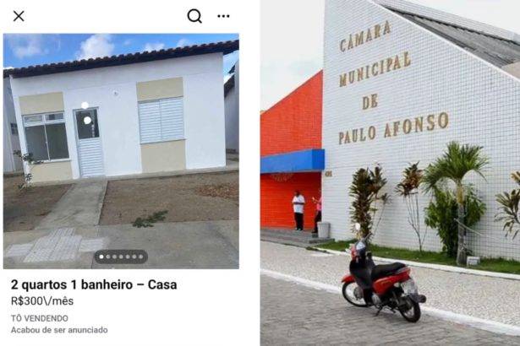The width and height of the screenshot is (520, 346).
Task: Click the title '2 quartos 1 banheiro – Casa'
Action: coord(94,284)
